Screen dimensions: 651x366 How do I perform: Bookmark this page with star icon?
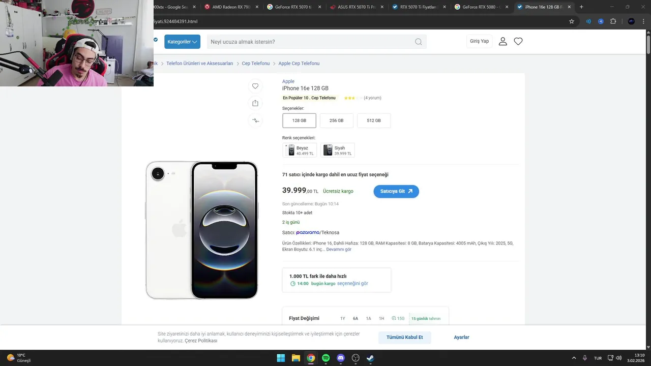[x=572, y=21]
